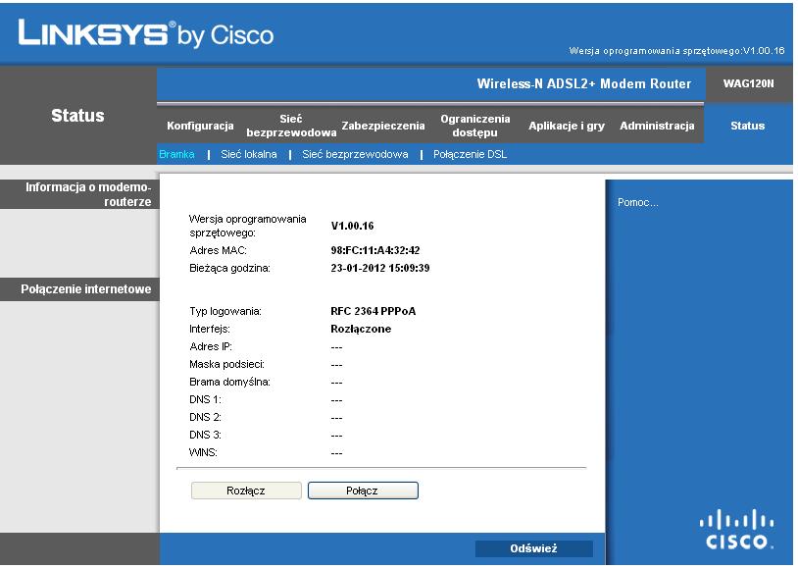Open the Połączenie DSL sub-tab
Image resolution: width=798 pixels, height=569 pixels.
(x=470, y=154)
